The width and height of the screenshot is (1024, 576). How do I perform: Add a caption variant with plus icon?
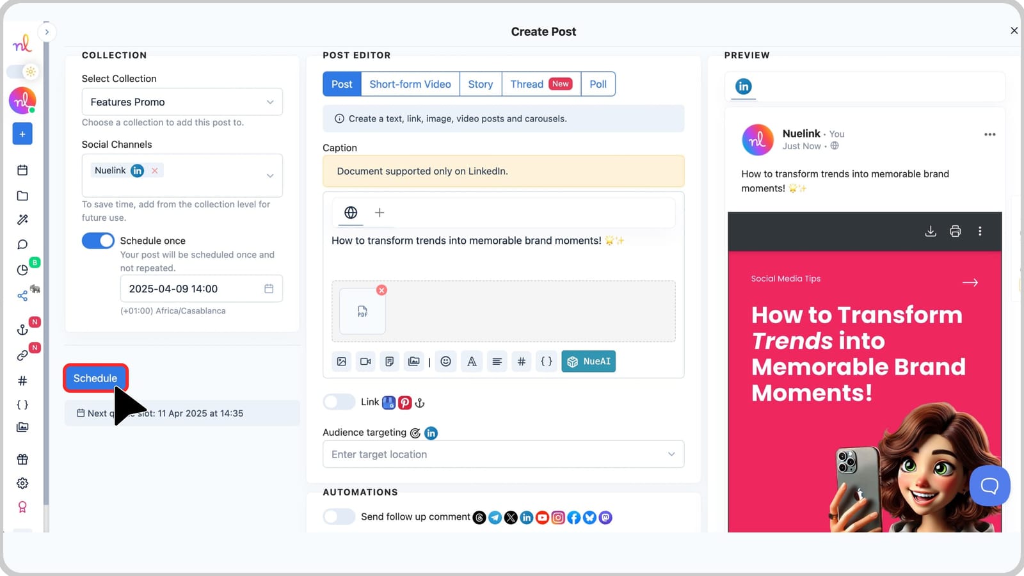tap(380, 212)
